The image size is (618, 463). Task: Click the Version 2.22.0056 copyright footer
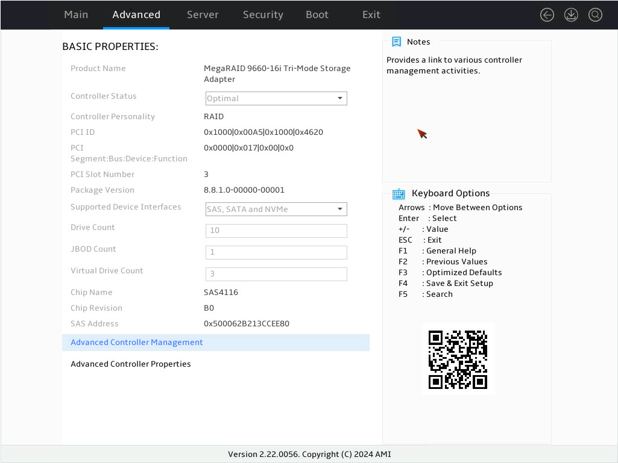[309, 455]
